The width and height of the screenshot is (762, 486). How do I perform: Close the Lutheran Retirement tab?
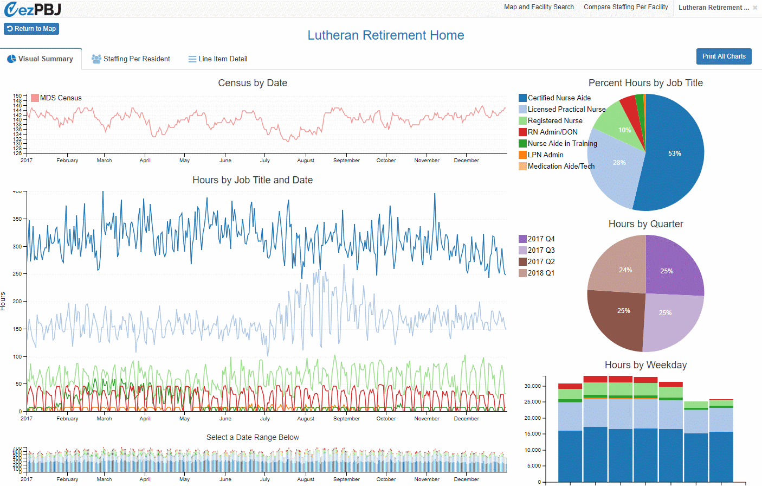coord(755,8)
